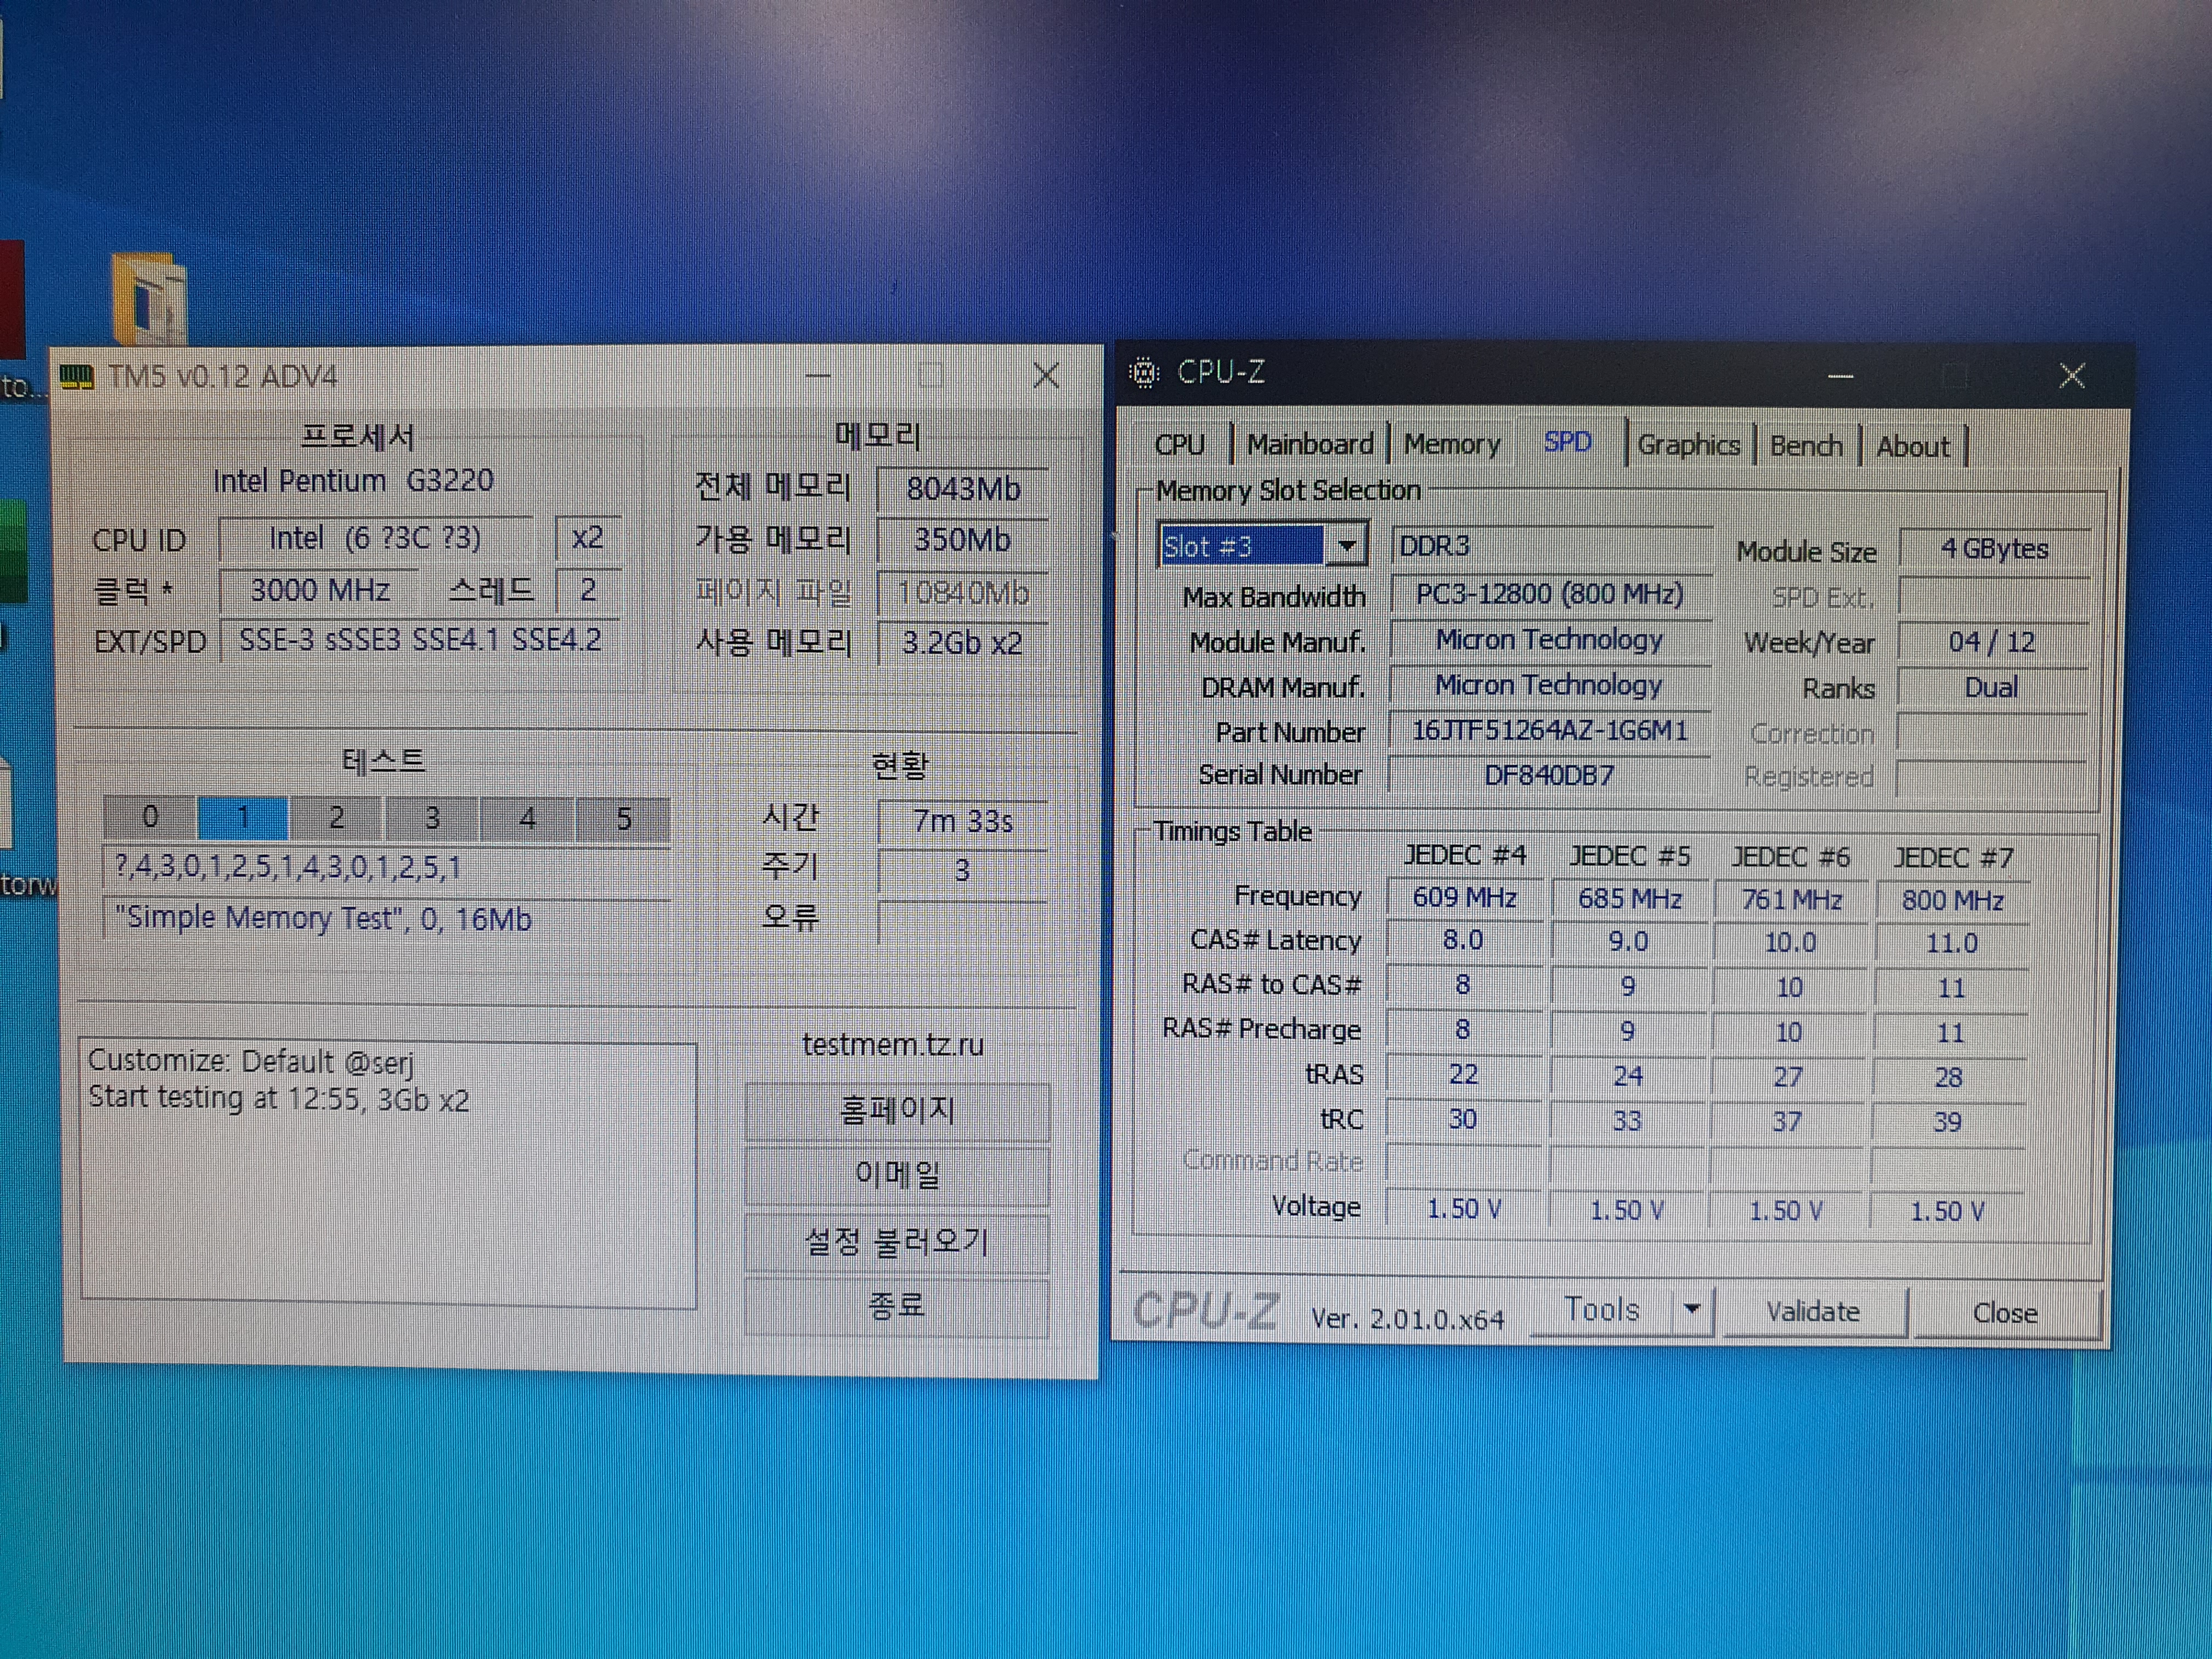Select highlighted test cell 1 in TM5
The width and height of the screenshot is (2212, 1659).
243,818
